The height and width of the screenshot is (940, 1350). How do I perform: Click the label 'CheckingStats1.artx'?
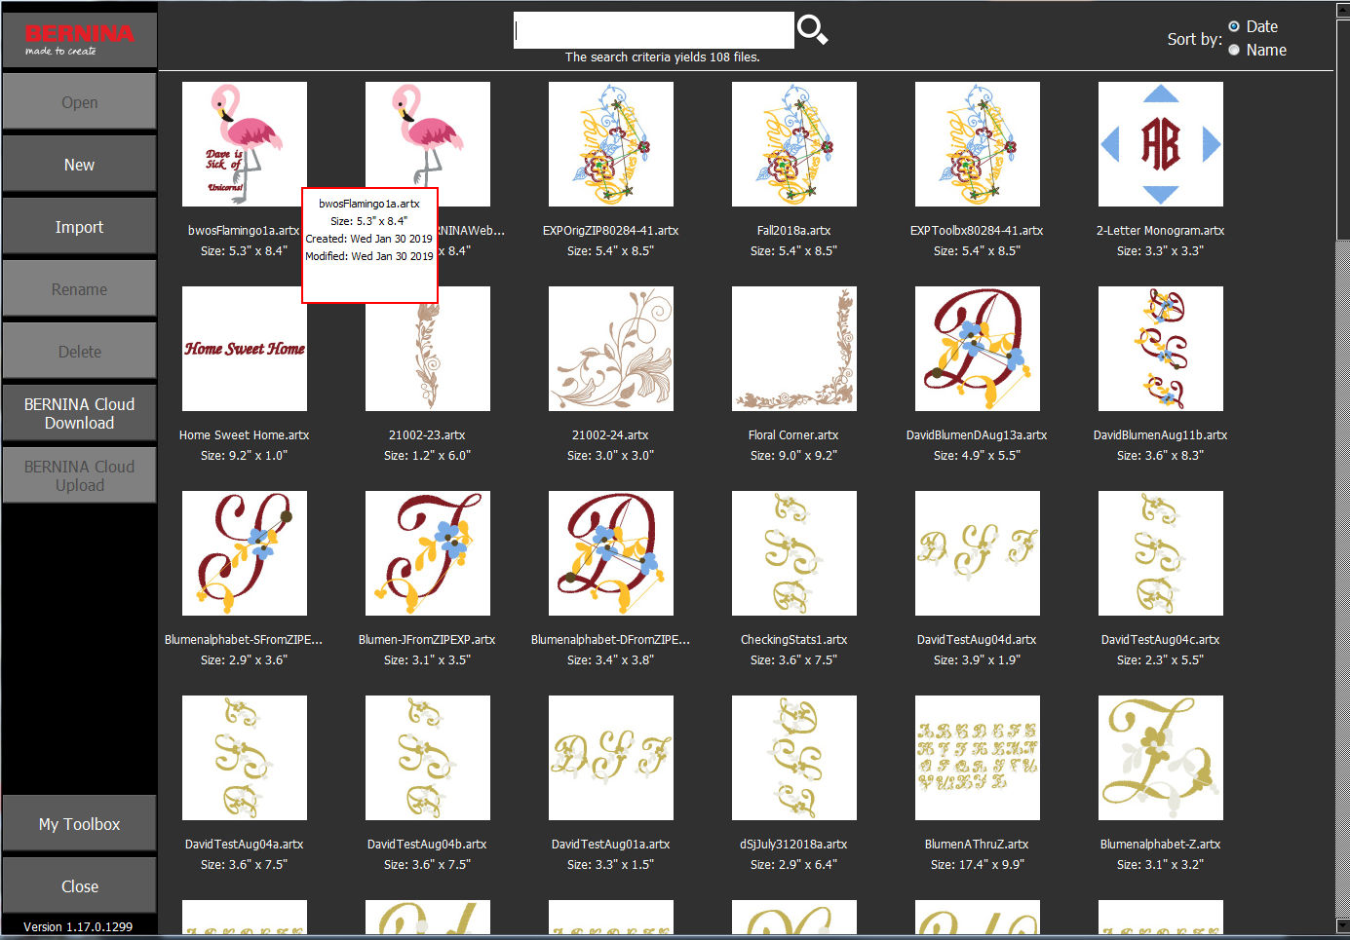pos(793,640)
